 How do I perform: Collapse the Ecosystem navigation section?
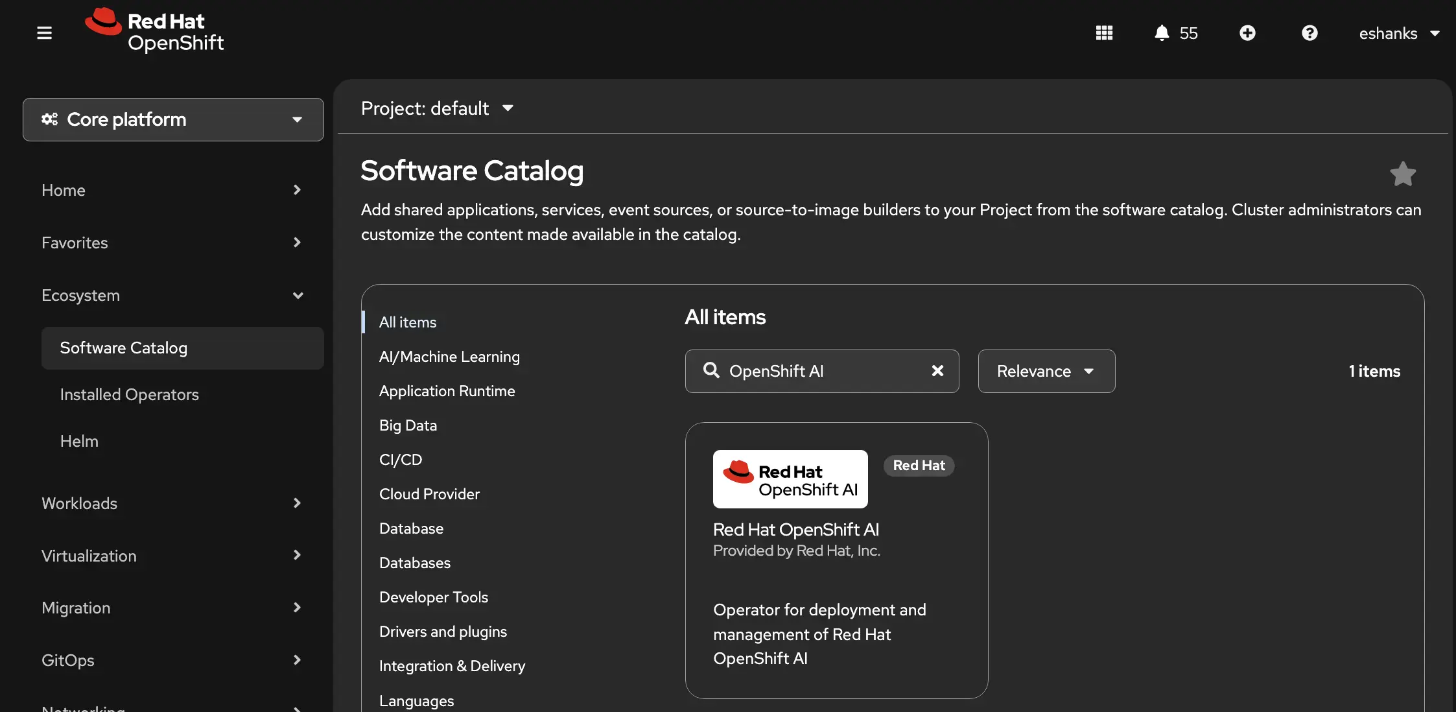coord(172,295)
